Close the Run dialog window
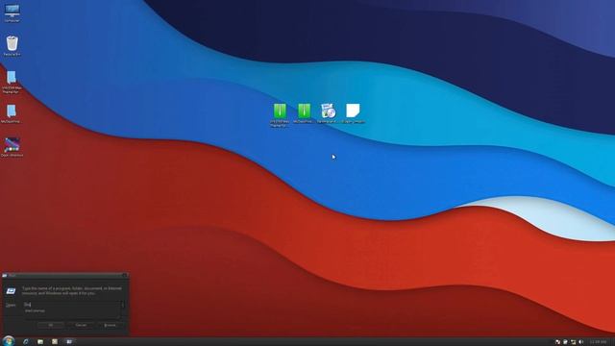 124,275
